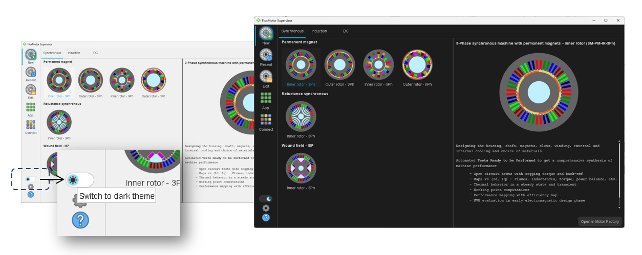The image size is (642, 255).
Task: Click settings gear in zoomed inset
Action: click(80, 201)
